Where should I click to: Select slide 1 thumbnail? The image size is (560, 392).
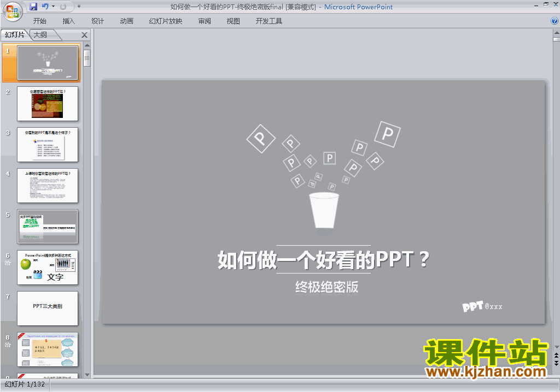[x=48, y=62]
